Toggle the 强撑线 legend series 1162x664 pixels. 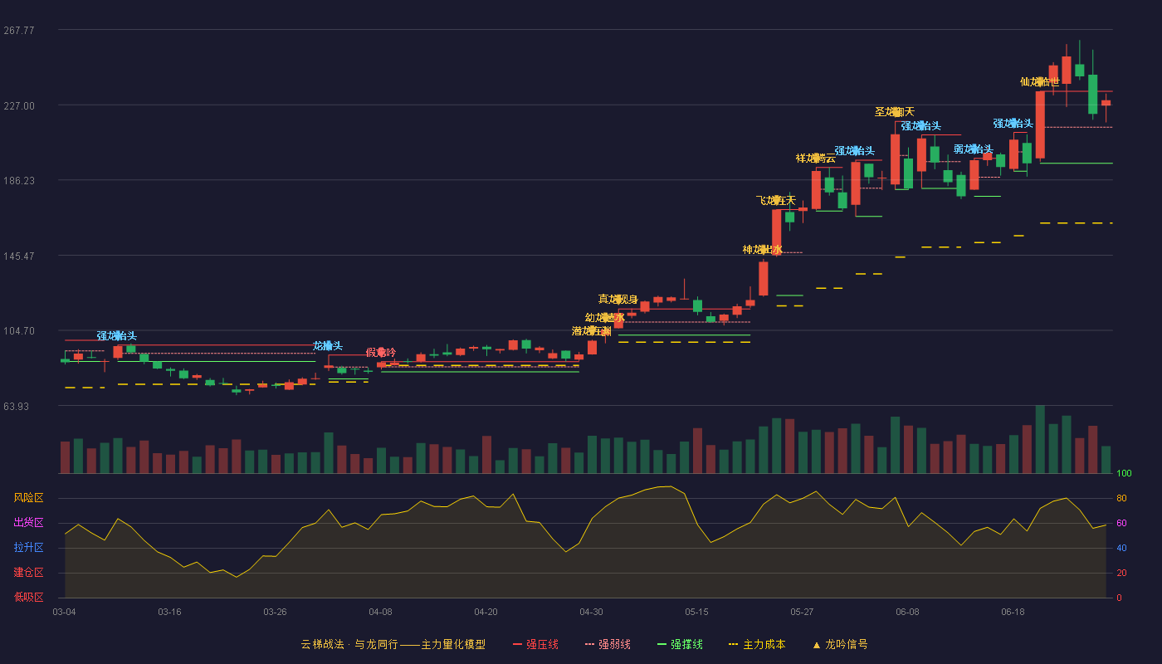(680, 644)
